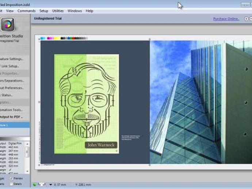Screen dimensions: 252x189
Task: Click the '442 mm' width value
Action: (13, 147)
